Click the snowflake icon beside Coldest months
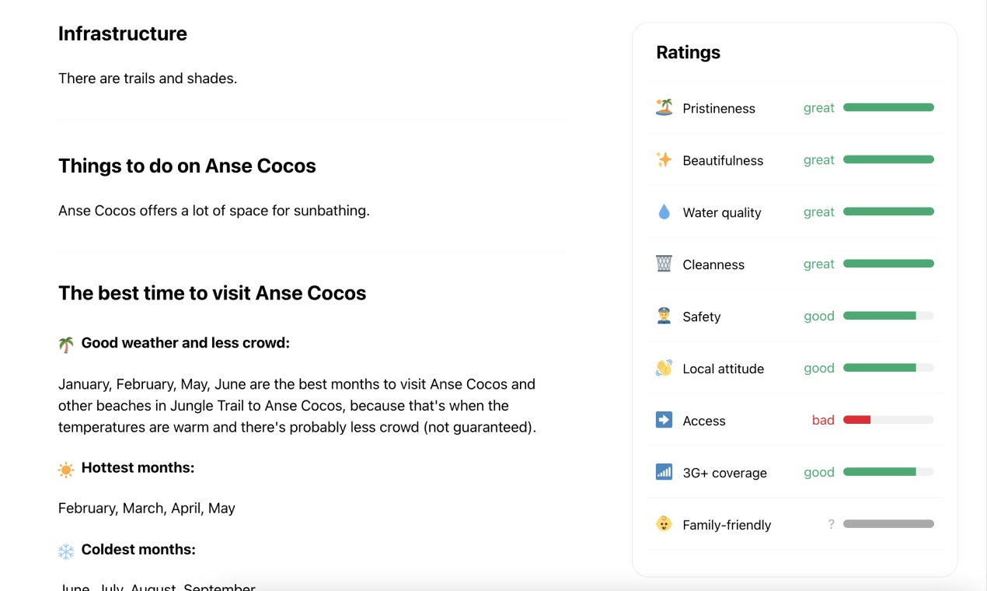This screenshot has width=987, height=591. click(66, 551)
